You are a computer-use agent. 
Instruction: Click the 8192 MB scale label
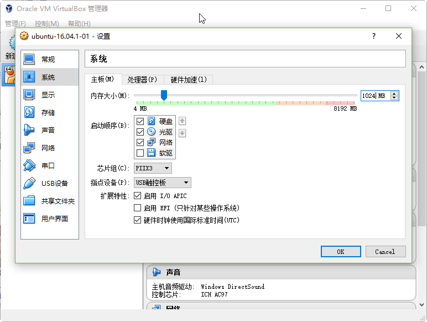tap(345, 108)
